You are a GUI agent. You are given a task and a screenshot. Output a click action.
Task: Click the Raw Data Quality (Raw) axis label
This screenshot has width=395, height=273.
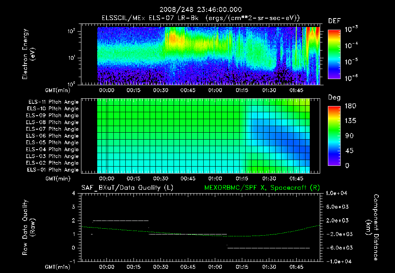click(29, 228)
